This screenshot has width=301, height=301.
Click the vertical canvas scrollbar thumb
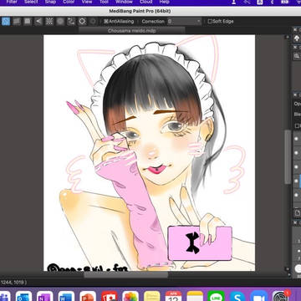[x=288, y=156]
